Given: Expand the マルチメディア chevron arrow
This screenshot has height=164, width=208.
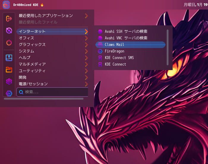Looking at the screenshot, I should point(86,64).
